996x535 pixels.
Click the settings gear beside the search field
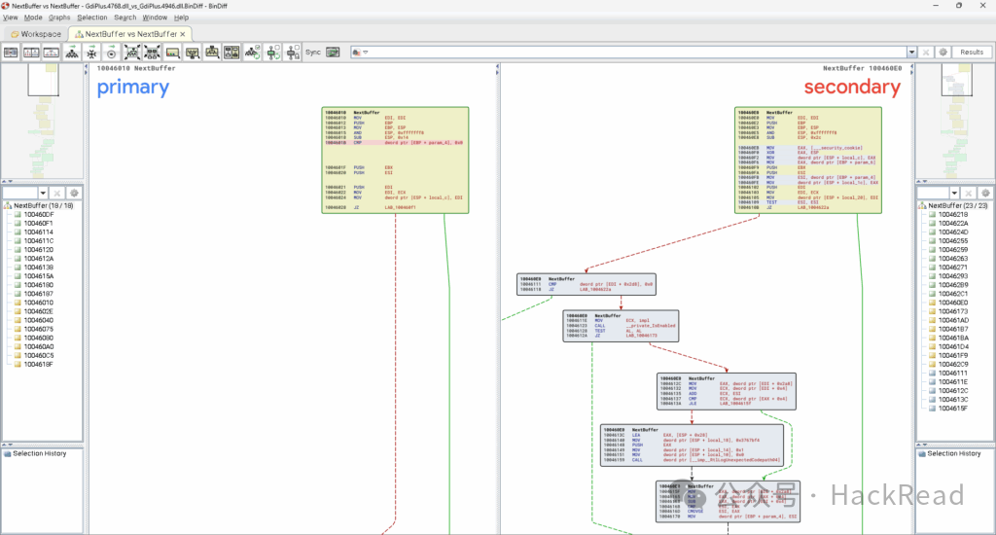(943, 53)
